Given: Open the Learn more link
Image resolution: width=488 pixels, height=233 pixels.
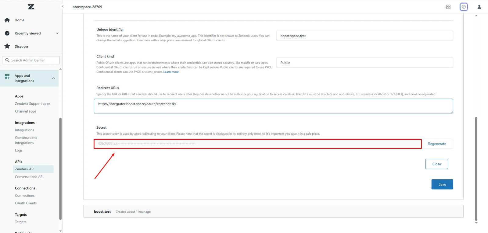Looking at the screenshot, I should 171,72.
